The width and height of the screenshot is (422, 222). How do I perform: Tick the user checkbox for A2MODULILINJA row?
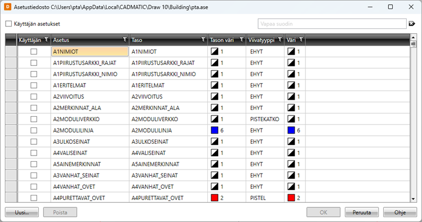34,131
